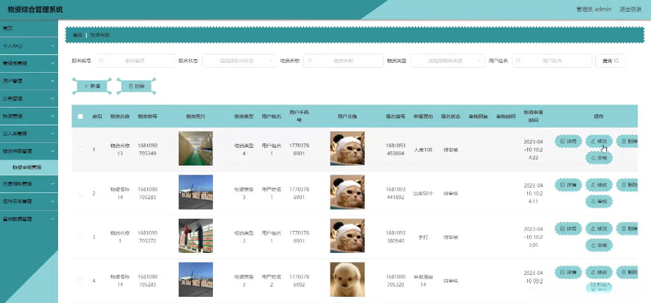
Task: Click the 管理员 admin account label
Action: pyautogui.click(x=593, y=9)
